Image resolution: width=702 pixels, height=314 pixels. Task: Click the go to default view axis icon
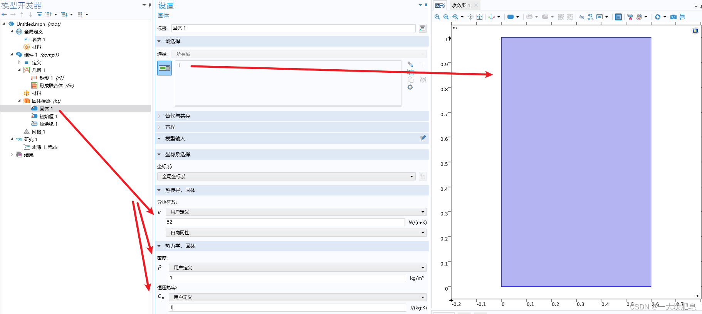491,17
